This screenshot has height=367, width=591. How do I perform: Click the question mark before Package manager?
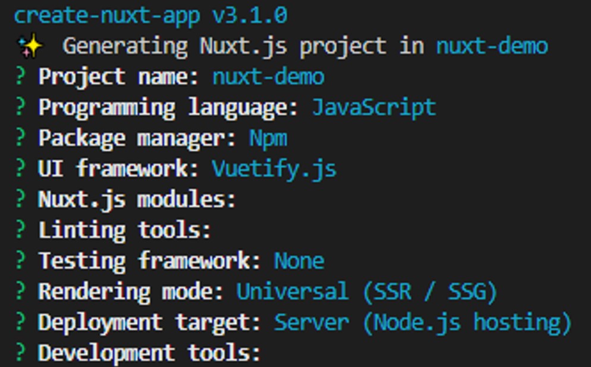(x=18, y=137)
